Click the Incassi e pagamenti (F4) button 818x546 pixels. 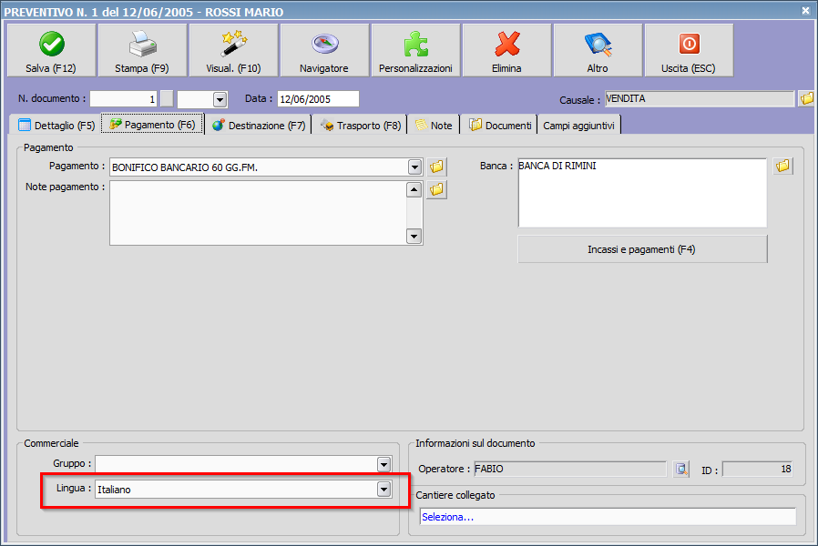[x=642, y=249]
